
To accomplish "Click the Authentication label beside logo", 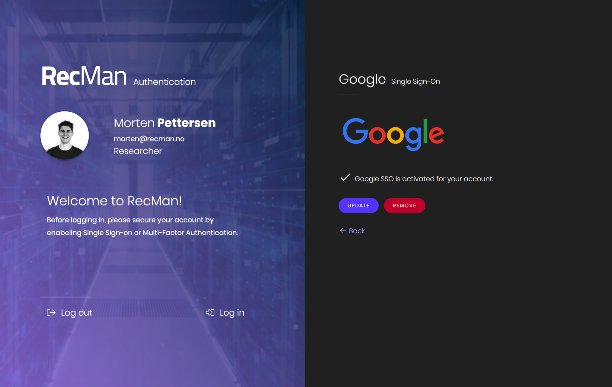I will [x=164, y=82].
